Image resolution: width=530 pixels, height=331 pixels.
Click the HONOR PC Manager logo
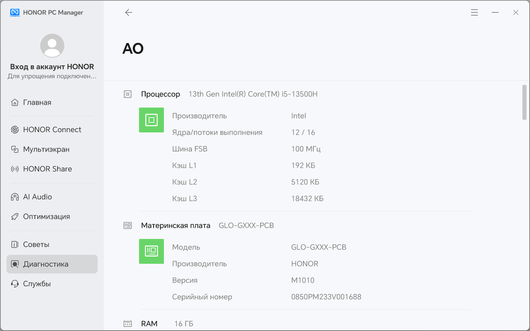coord(15,12)
